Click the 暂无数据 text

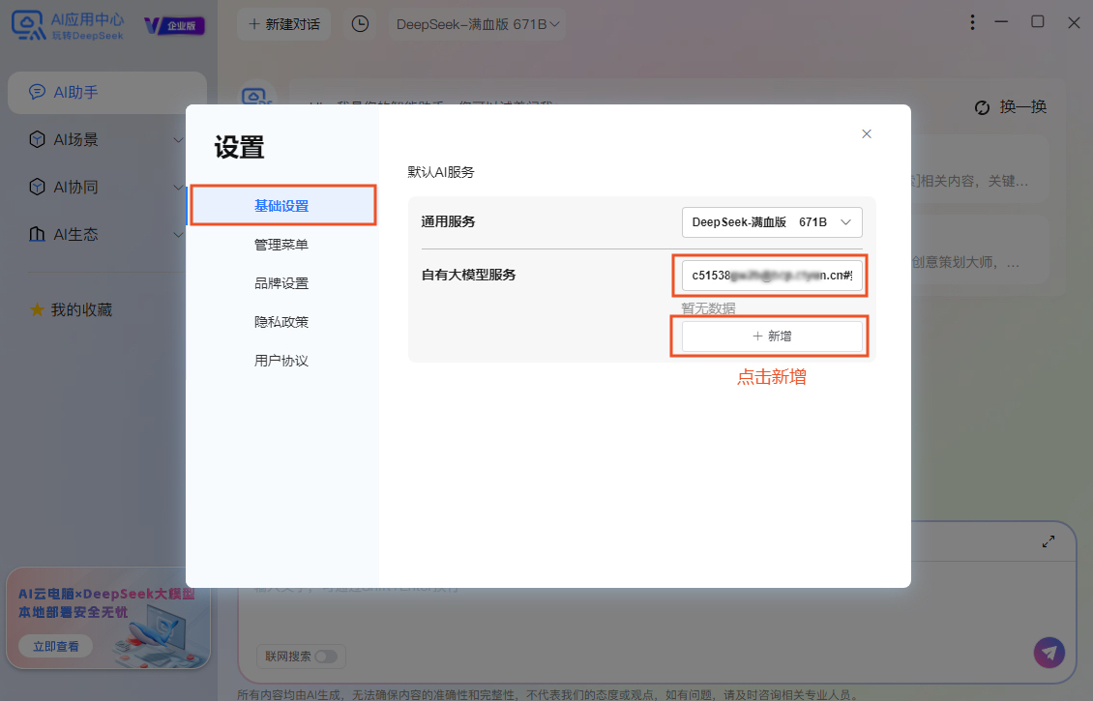click(x=708, y=308)
